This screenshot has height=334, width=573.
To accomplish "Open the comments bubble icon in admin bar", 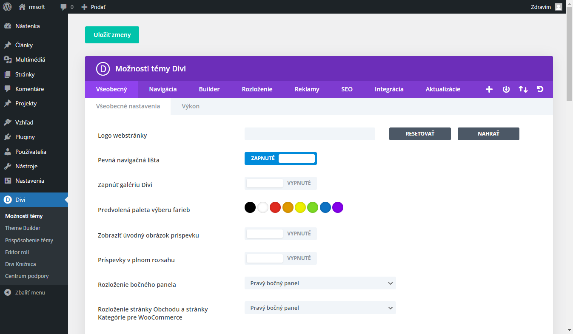I will point(63,7).
